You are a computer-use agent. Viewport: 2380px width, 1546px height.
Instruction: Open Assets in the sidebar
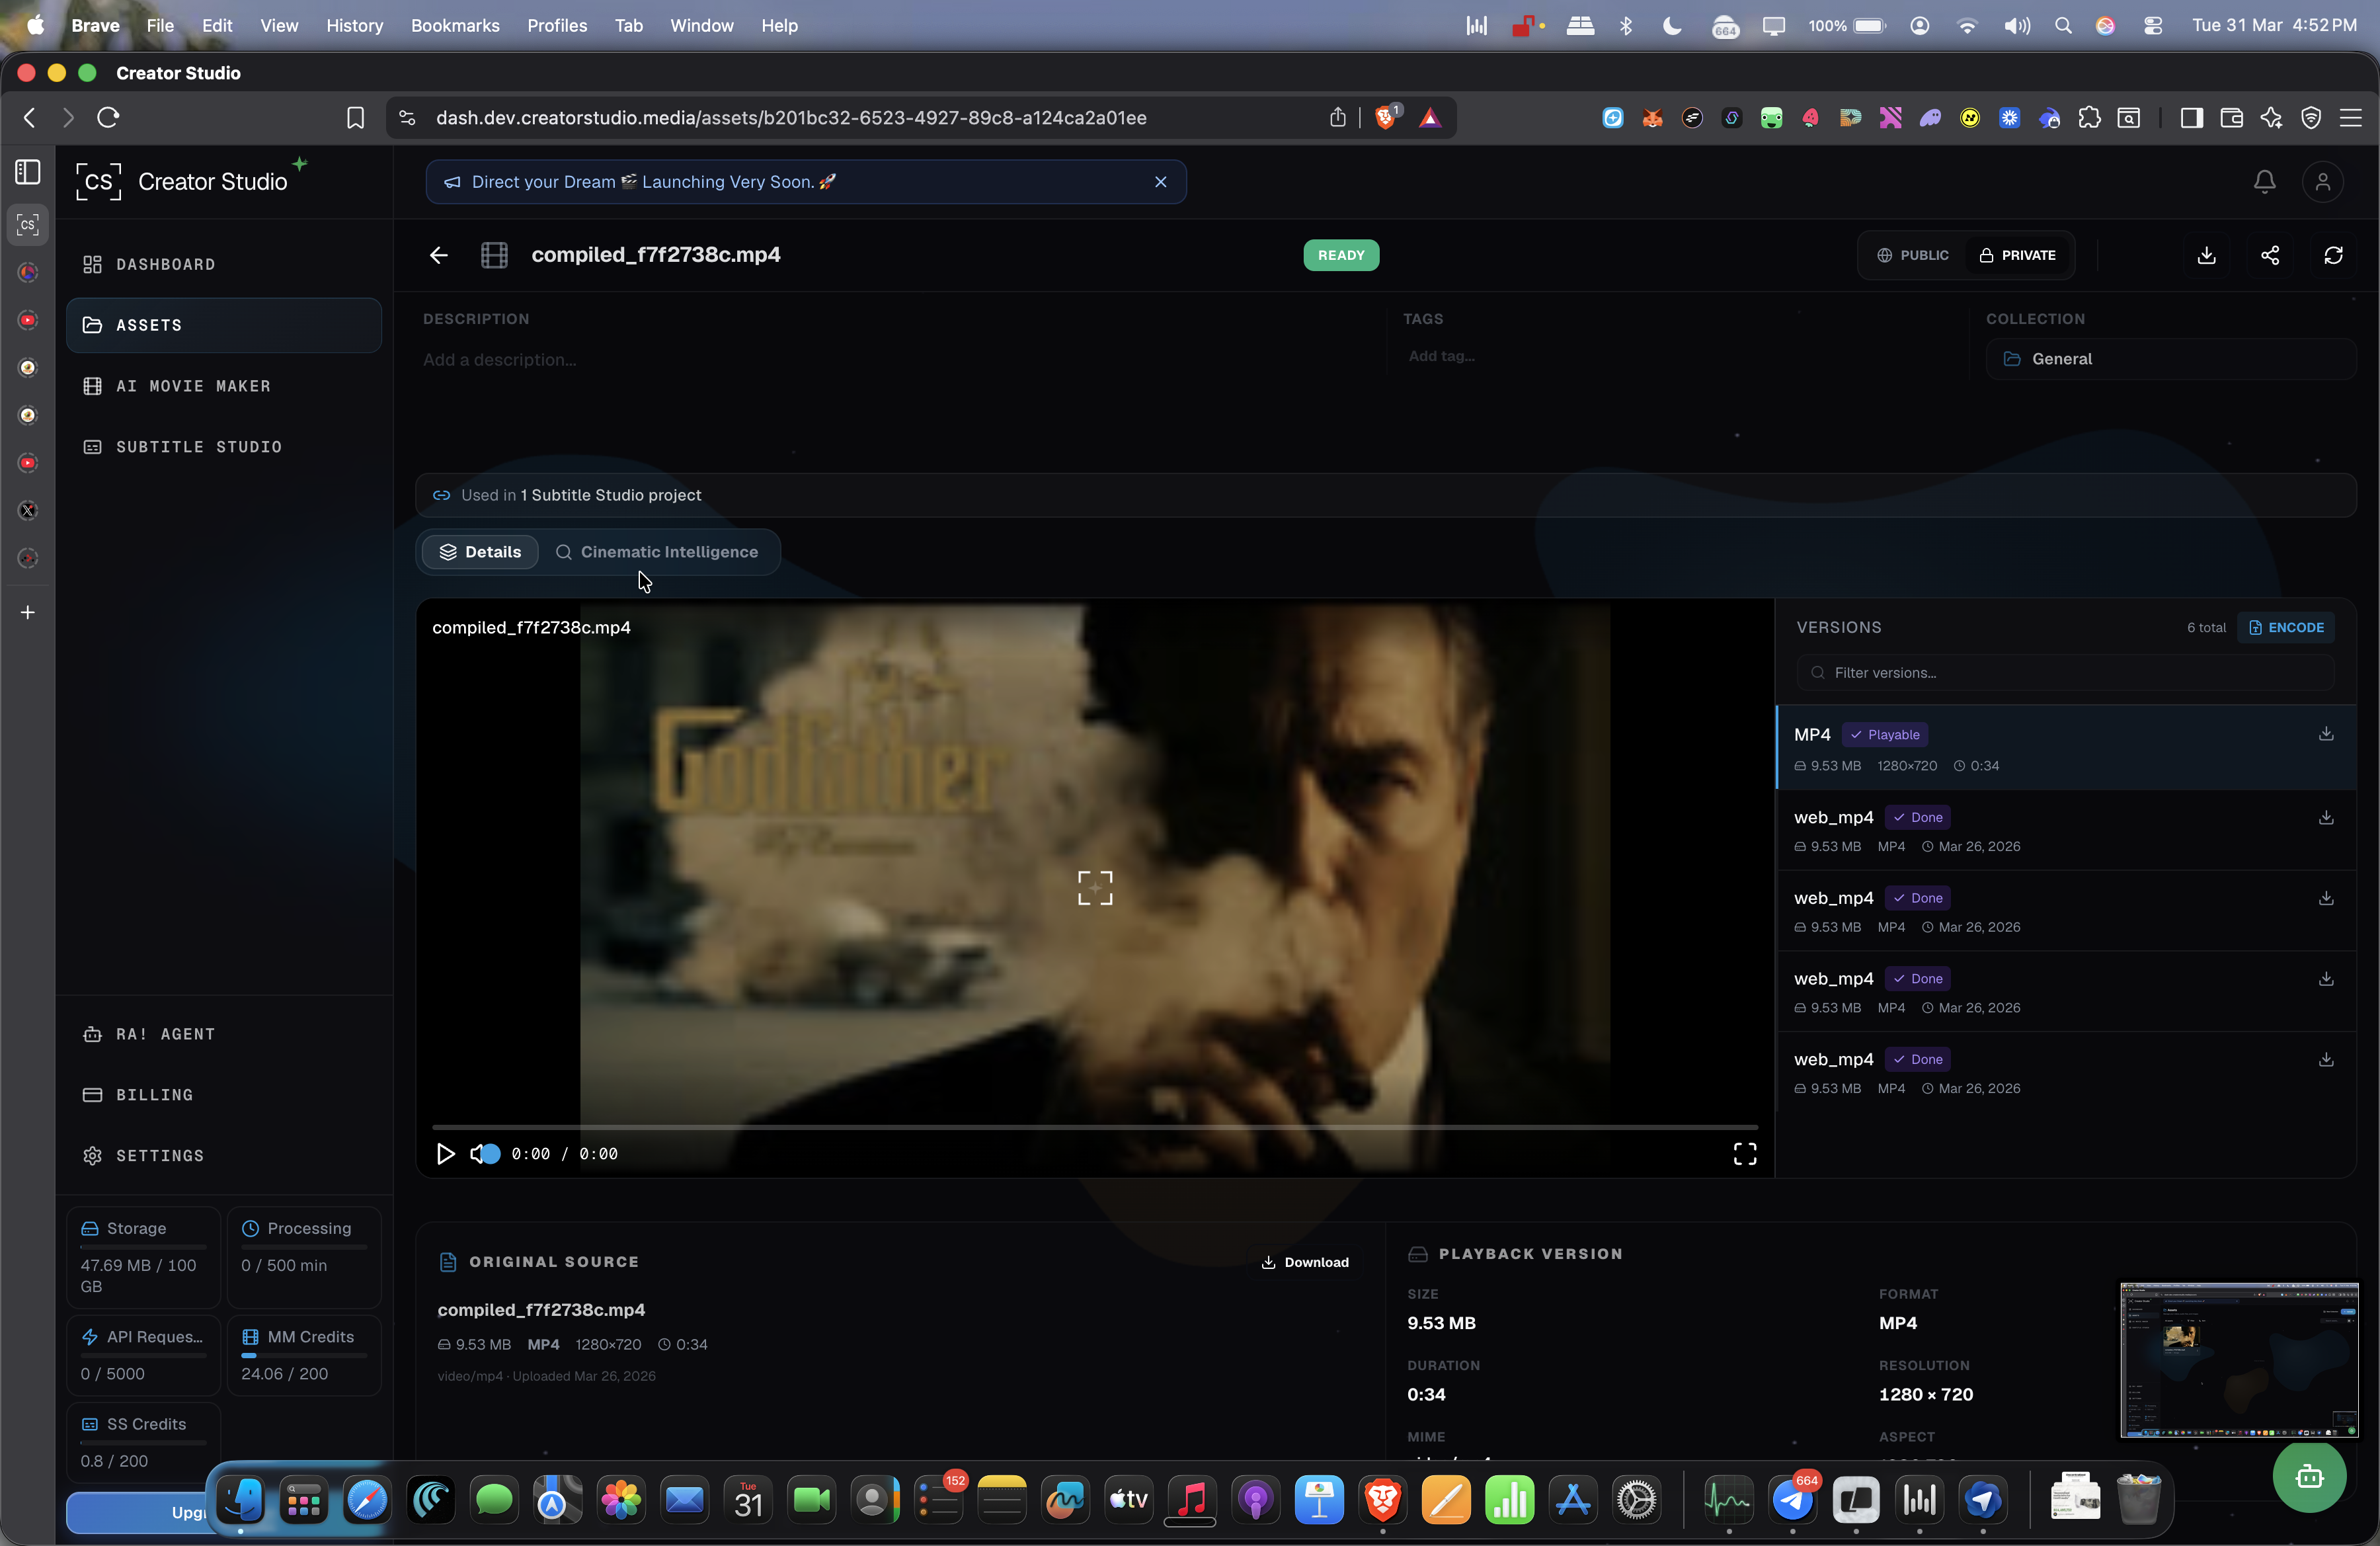224,325
